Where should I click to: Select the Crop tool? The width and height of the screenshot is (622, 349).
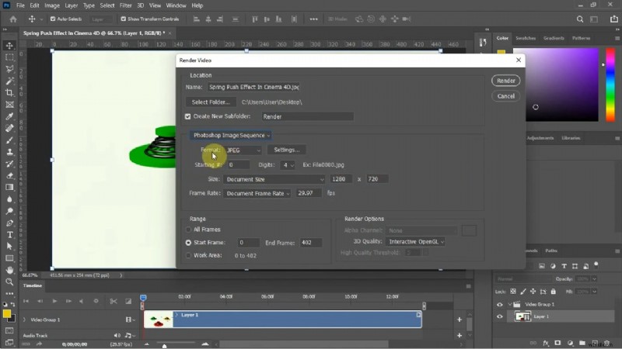[x=9, y=93]
